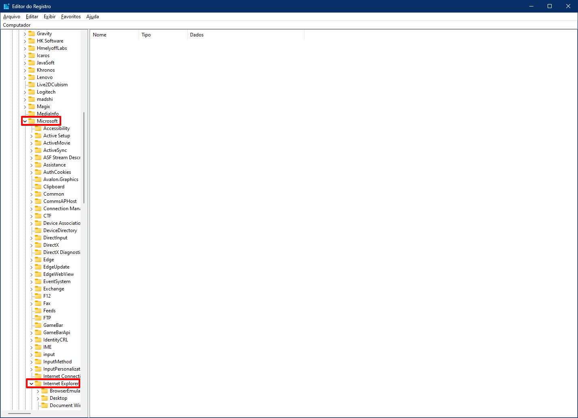Open the Favoritos menu

point(71,17)
